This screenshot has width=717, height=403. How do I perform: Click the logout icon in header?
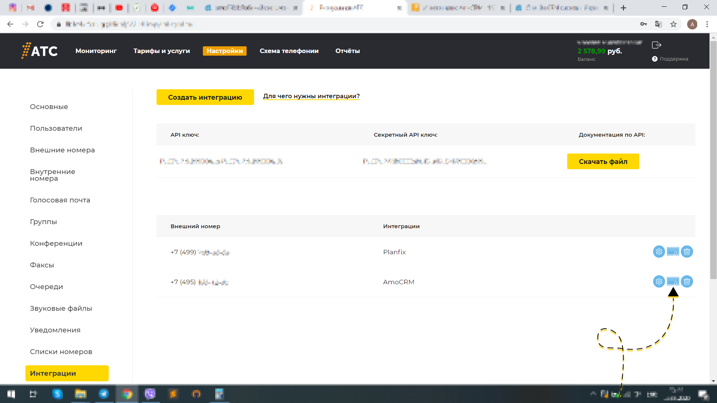(x=656, y=45)
